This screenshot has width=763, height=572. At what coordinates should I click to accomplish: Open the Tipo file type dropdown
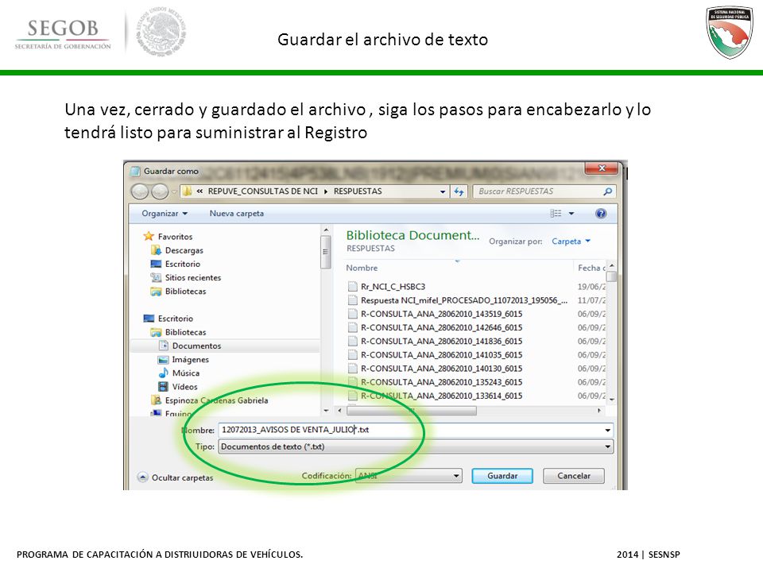coord(416,446)
